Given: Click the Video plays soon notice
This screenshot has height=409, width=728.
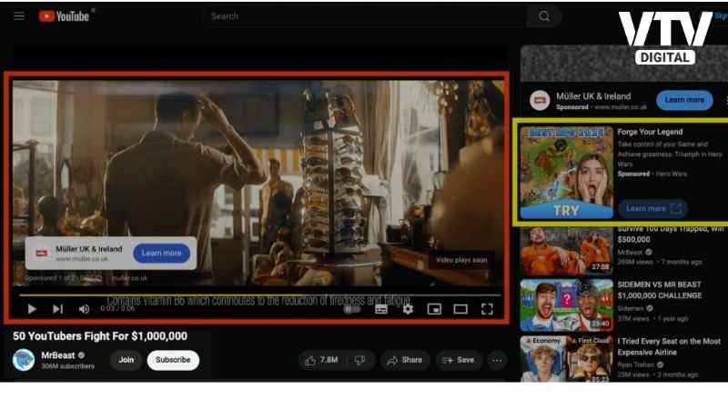Looking at the screenshot, I should (x=461, y=260).
